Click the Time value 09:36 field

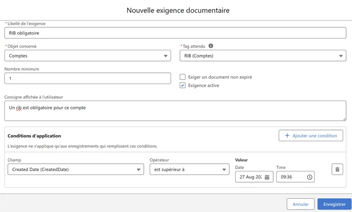coord(295,177)
